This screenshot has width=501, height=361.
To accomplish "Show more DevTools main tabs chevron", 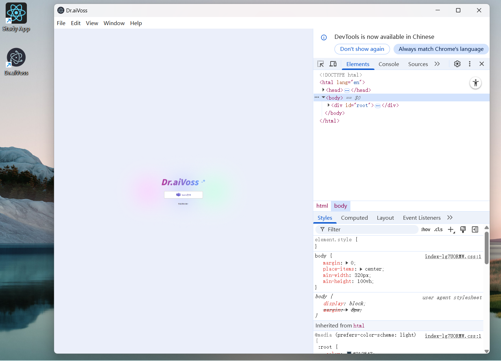I will [437, 64].
